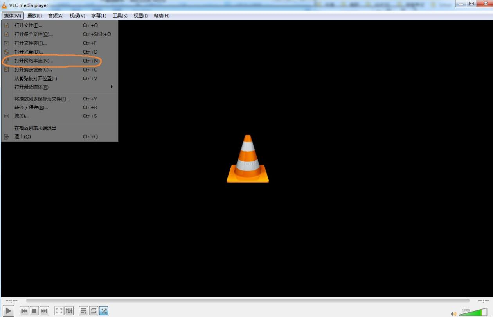Toggle the loop repeat mode button
The height and width of the screenshot is (317, 493).
click(x=94, y=311)
